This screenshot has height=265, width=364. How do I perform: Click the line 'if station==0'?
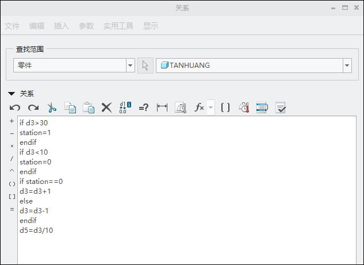41,181
